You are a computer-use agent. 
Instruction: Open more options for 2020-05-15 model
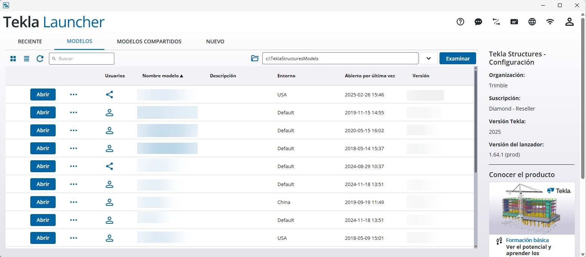pyautogui.click(x=74, y=130)
